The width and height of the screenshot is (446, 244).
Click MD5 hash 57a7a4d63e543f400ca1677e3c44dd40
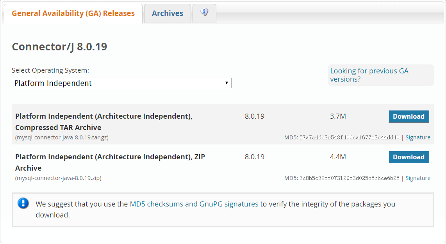[x=349, y=138]
